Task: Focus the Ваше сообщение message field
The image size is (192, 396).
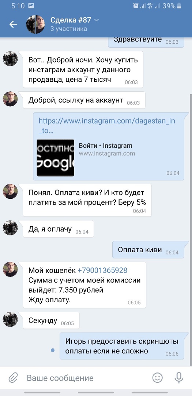Action: pos(86,378)
